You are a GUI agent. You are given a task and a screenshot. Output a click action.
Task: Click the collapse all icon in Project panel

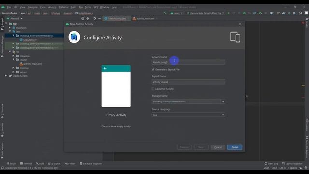click(88, 18)
